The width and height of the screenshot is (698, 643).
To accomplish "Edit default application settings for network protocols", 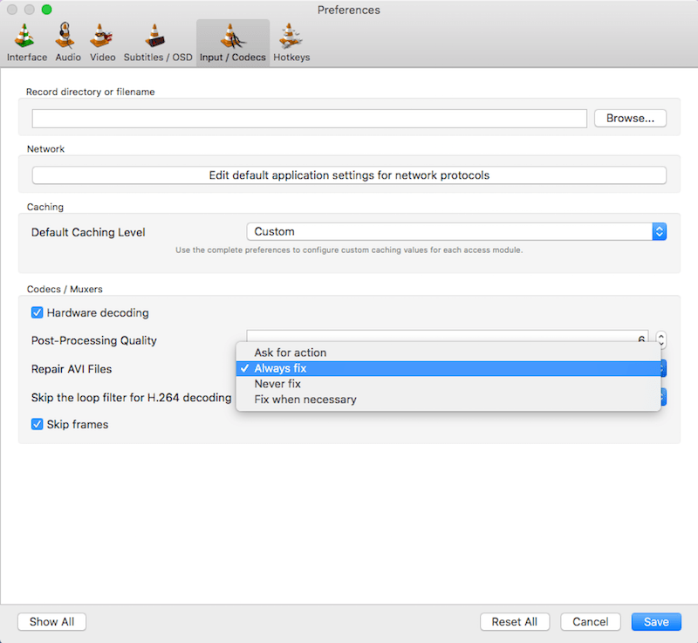I will coord(349,175).
